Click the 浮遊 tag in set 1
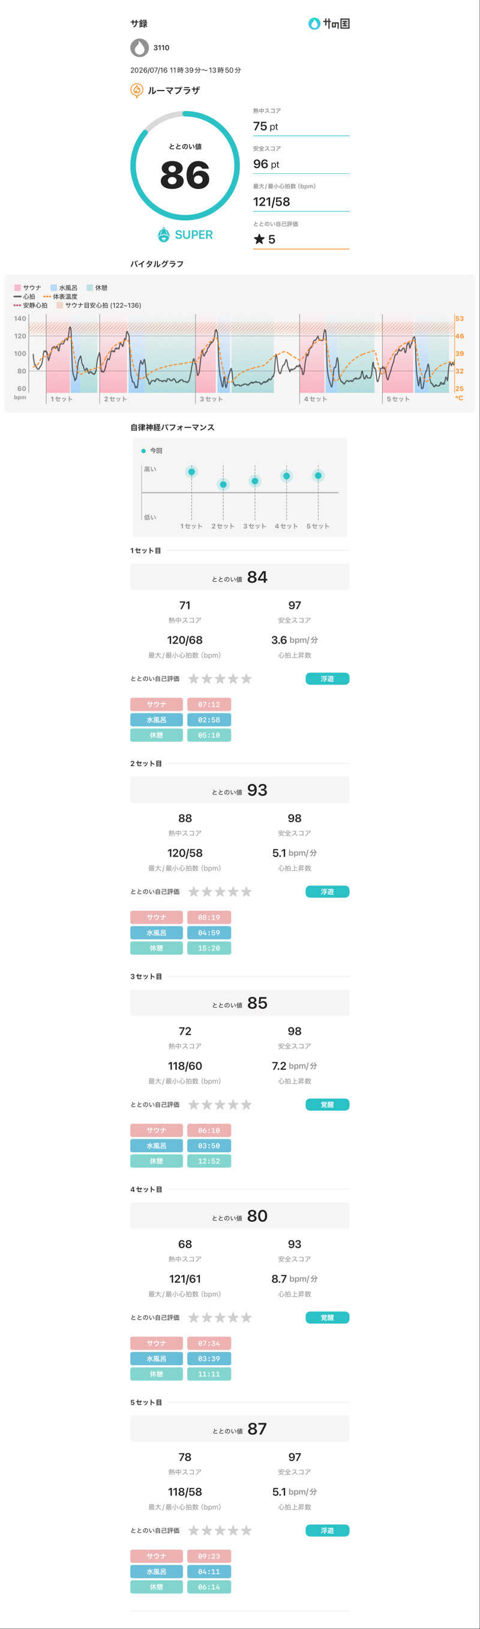This screenshot has width=480, height=1629. click(x=327, y=678)
